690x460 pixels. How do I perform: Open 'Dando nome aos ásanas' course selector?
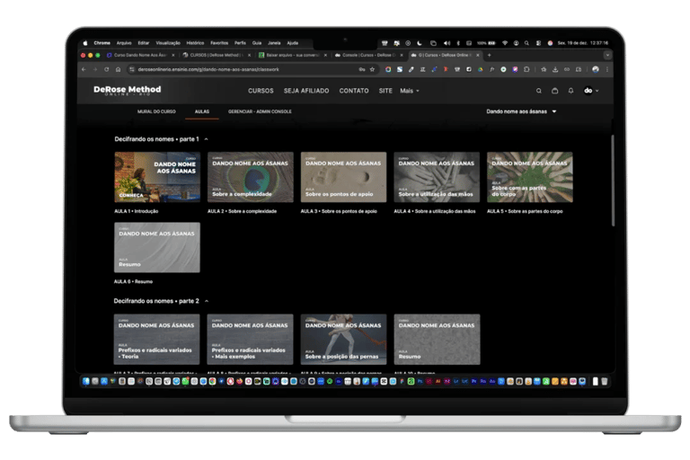[521, 111]
